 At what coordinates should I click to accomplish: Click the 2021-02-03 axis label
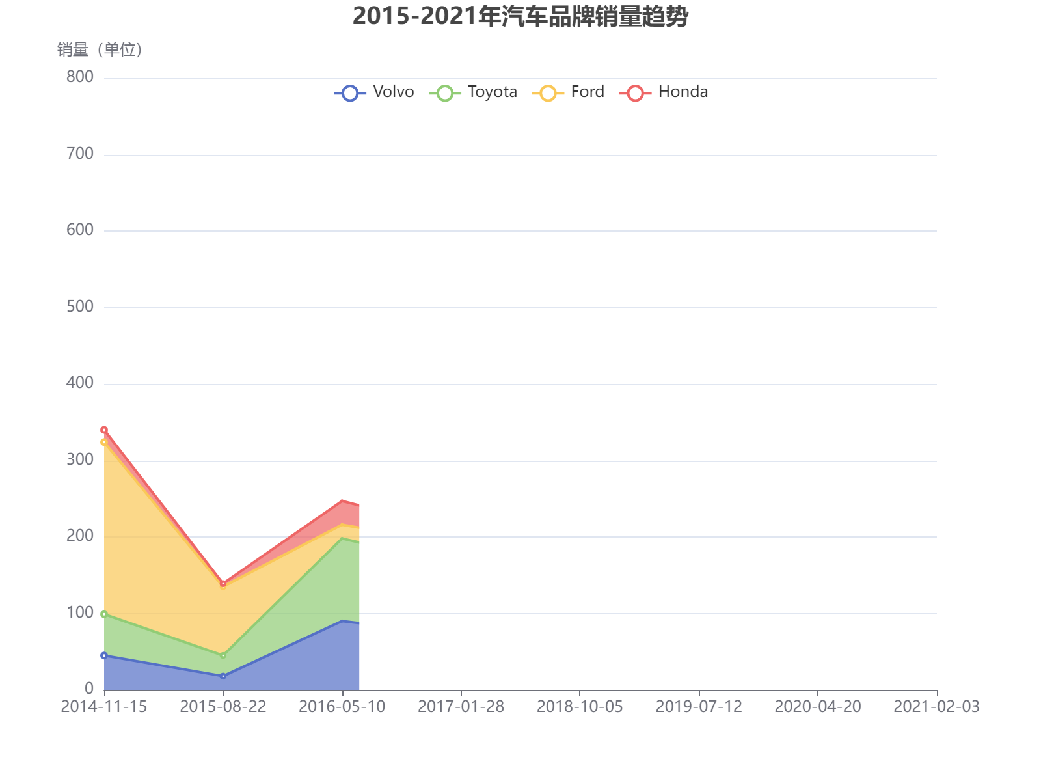pos(937,706)
